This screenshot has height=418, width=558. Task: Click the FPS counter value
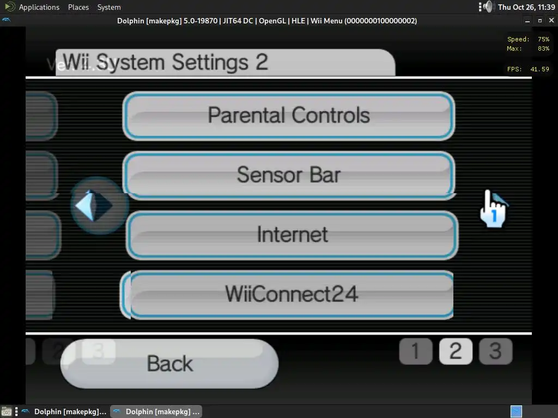pos(539,69)
